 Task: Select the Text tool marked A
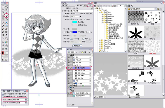coord(6,35)
